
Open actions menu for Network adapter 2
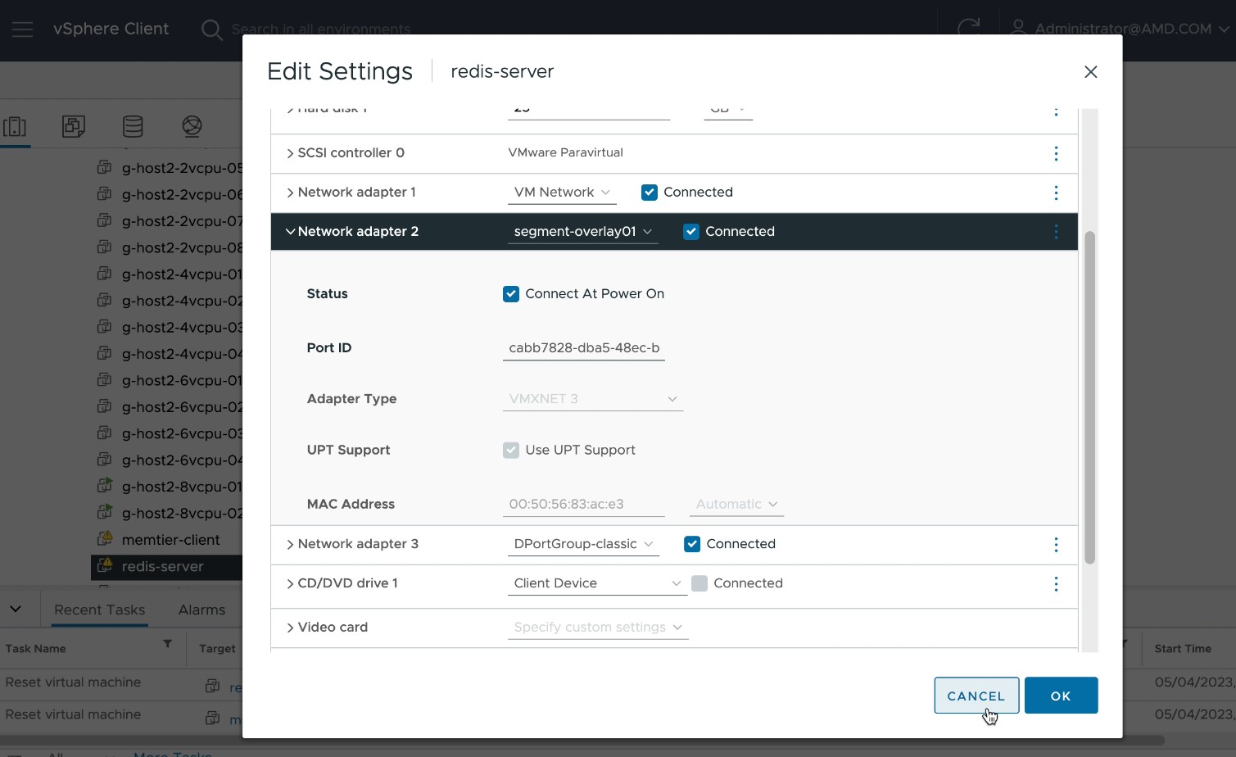tap(1056, 232)
